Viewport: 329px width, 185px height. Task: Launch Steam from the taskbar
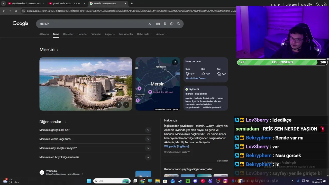click(180, 181)
